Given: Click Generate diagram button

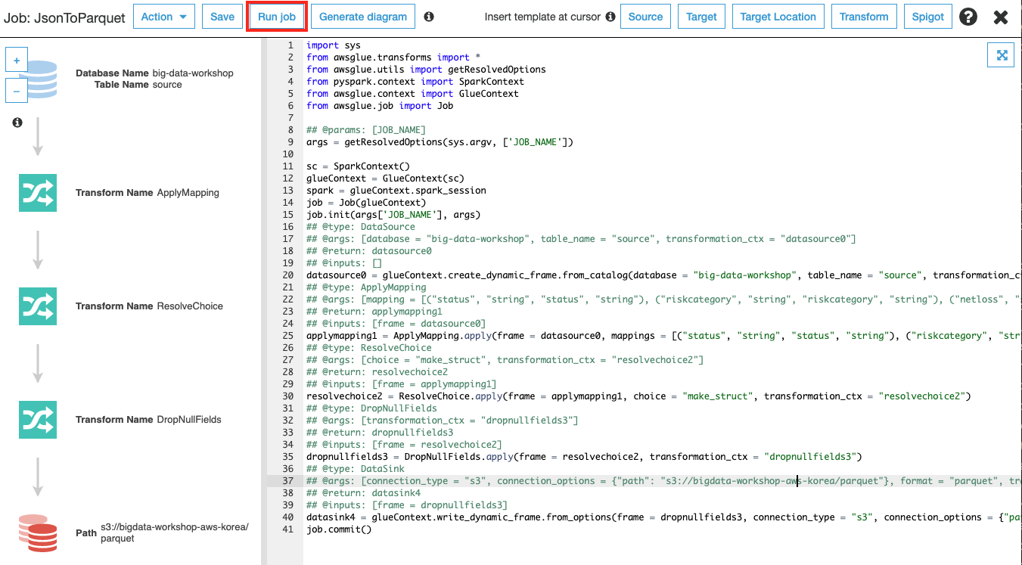Looking at the screenshot, I should click(x=362, y=17).
